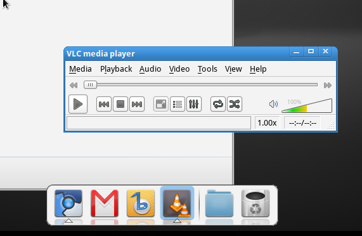Expand the Tools menu
This screenshot has width=362, height=236.
pyautogui.click(x=207, y=69)
